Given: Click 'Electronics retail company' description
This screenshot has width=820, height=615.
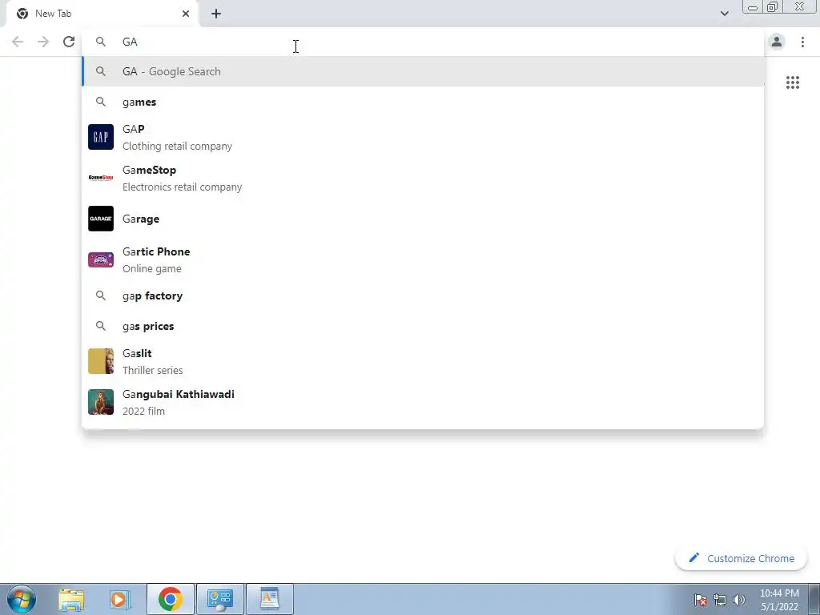Looking at the screenshot, I should coord(182,187).
